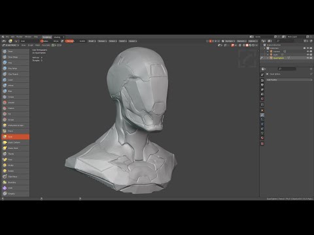Open the Options popover in header
This screenshot has height=235, width=314.
253,41
